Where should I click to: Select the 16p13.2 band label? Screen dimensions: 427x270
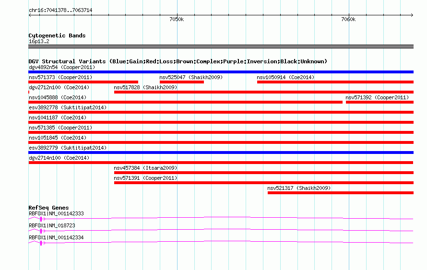[39, 41]
